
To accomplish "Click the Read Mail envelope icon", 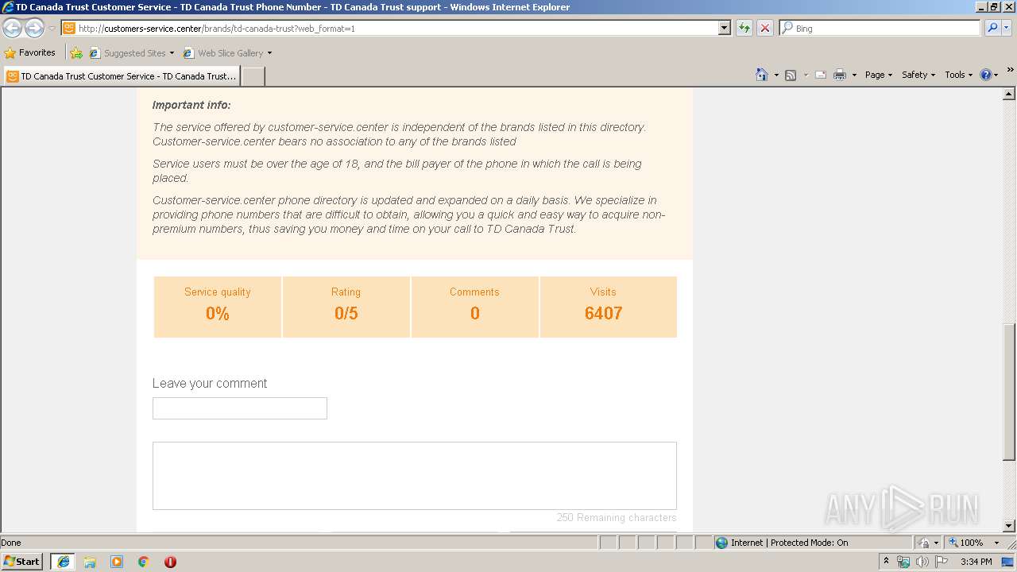I will pyautogui.click(x=821, y=75).
